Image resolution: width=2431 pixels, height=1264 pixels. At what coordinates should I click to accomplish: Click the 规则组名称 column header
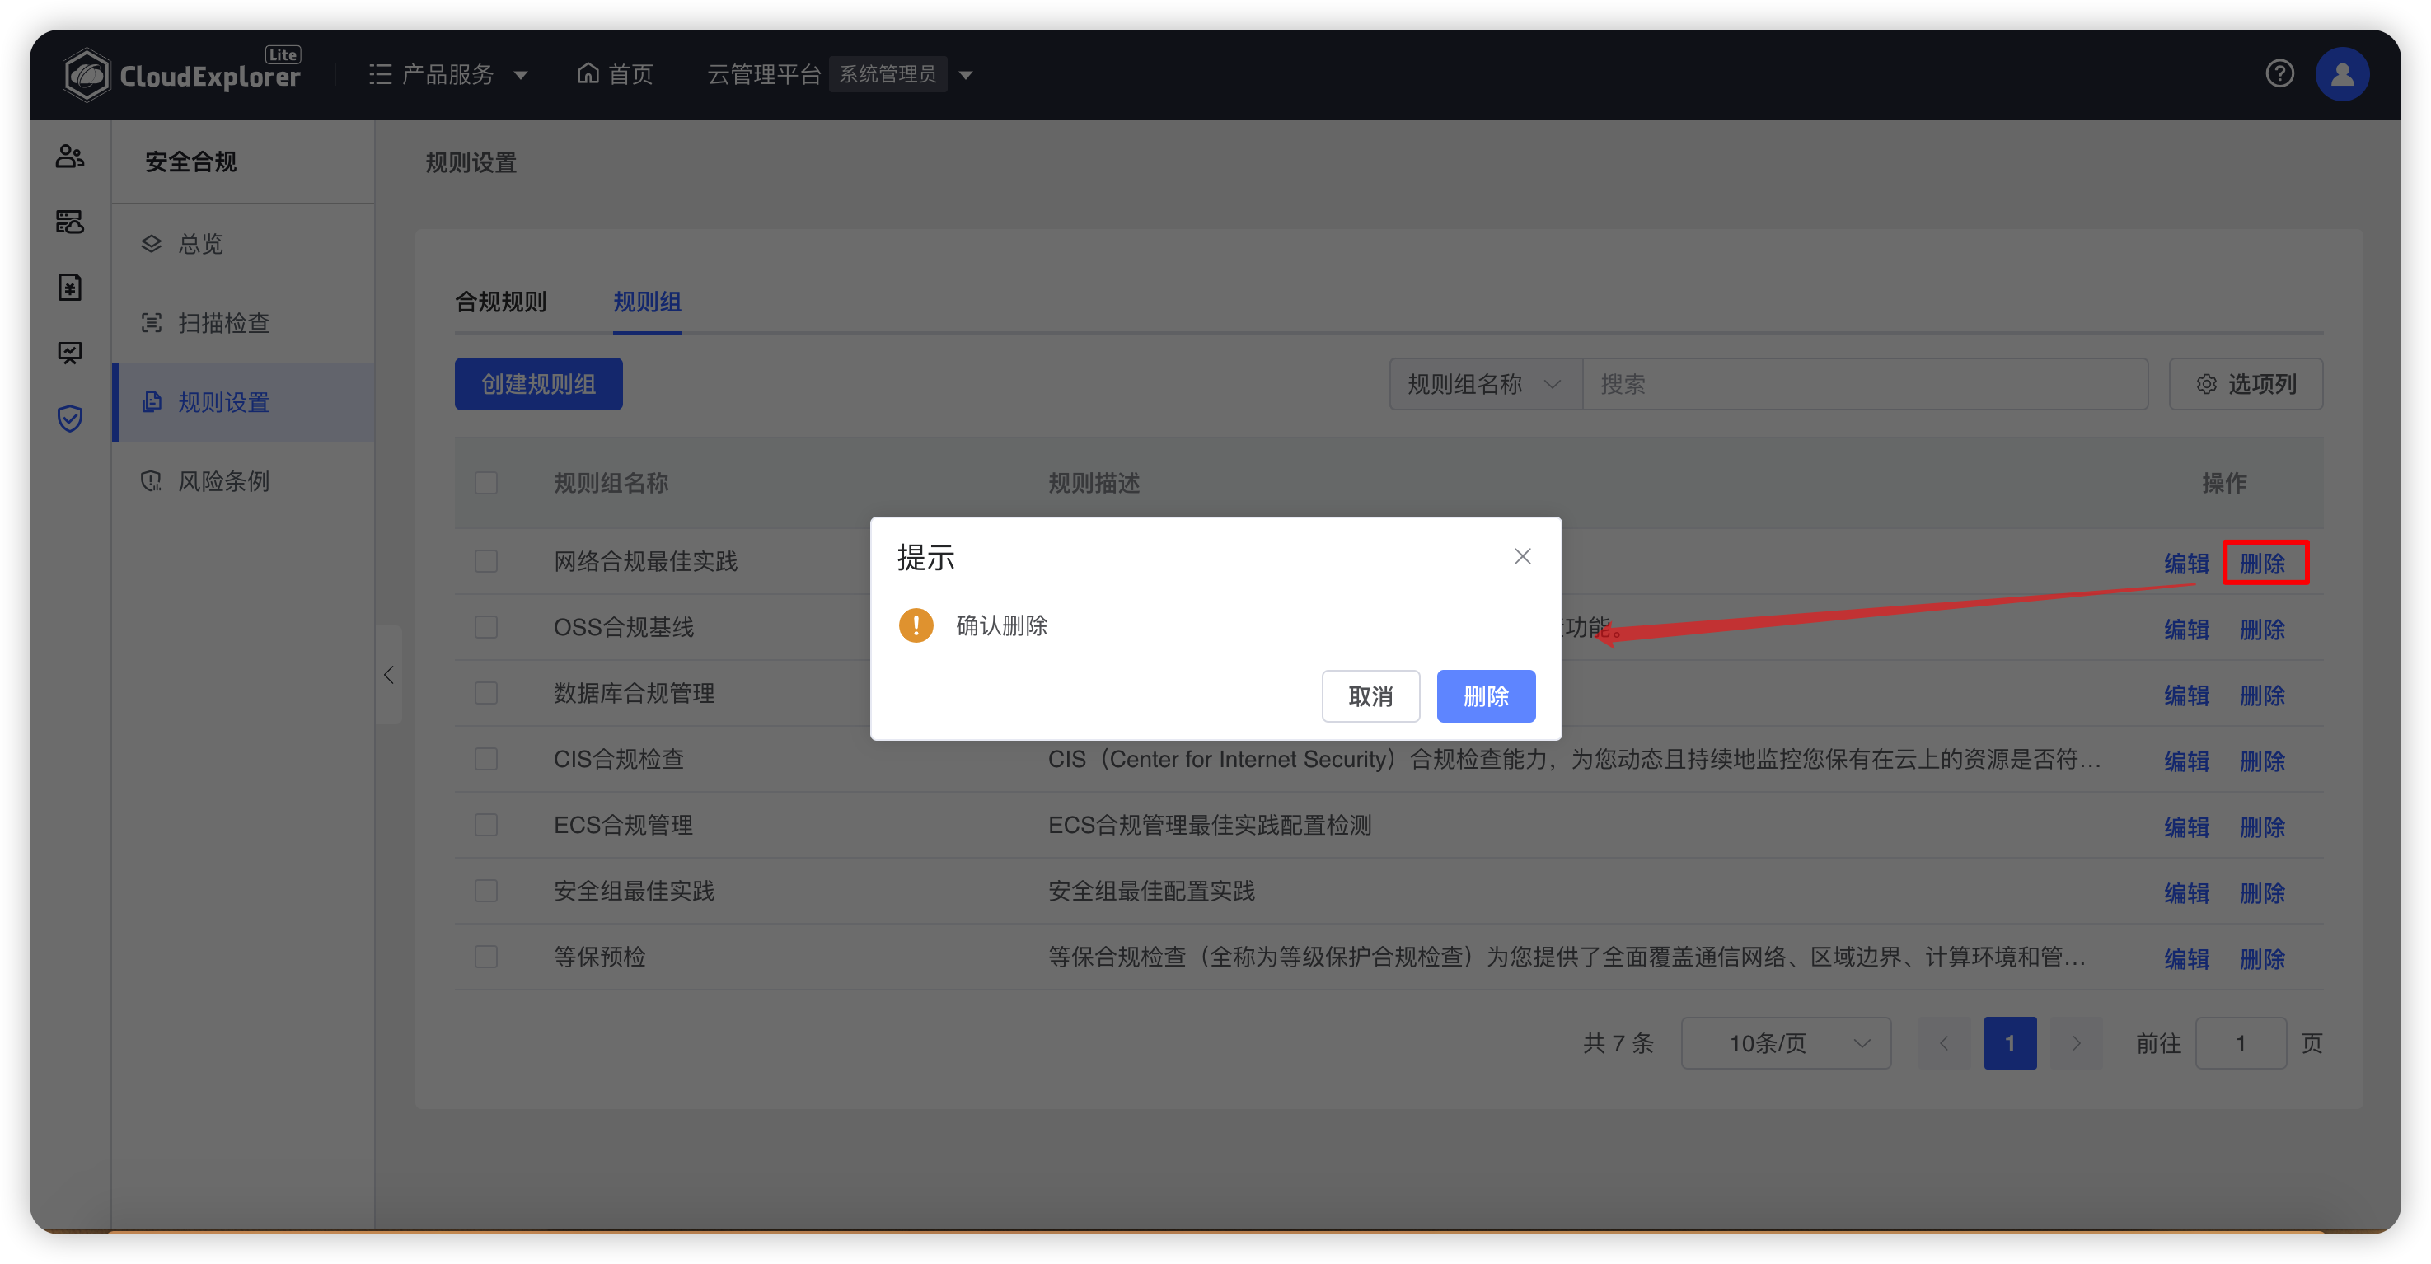coord(611,483)
